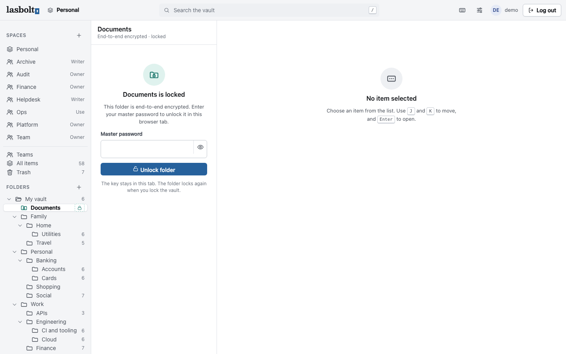Screen dimensions: 566x354
Task: Click the Banking folder icon
Action: (x=29, y=260)
